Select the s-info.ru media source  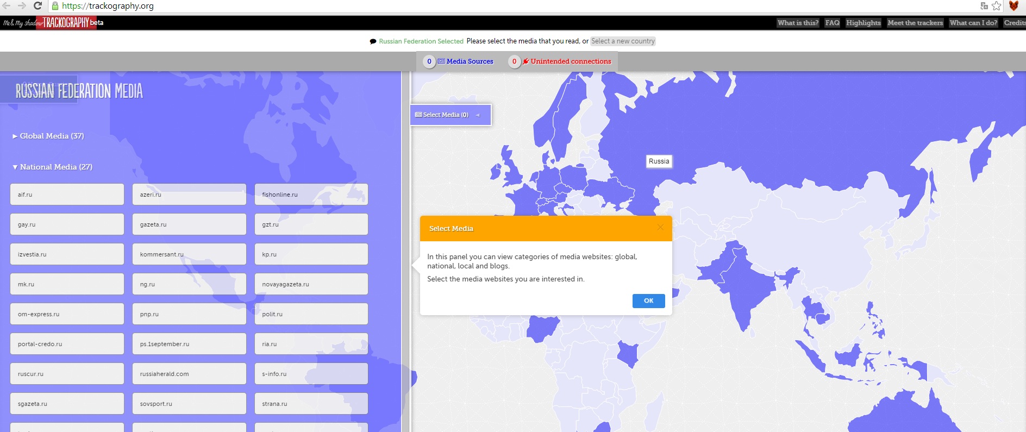[x=311, y=374]
